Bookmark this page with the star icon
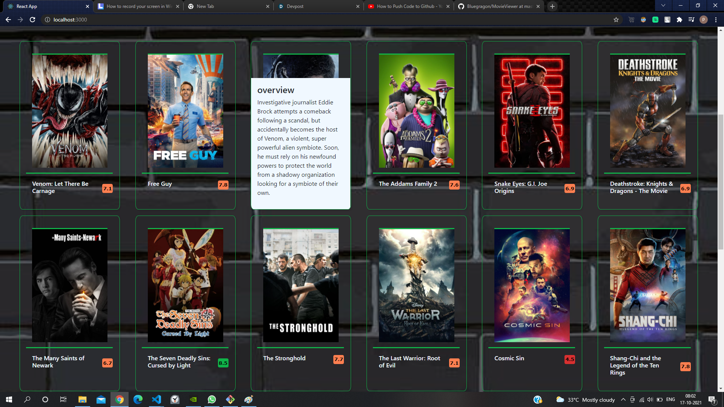The height and width of the screenshot is (407, 724). click(x=616, y=20)
